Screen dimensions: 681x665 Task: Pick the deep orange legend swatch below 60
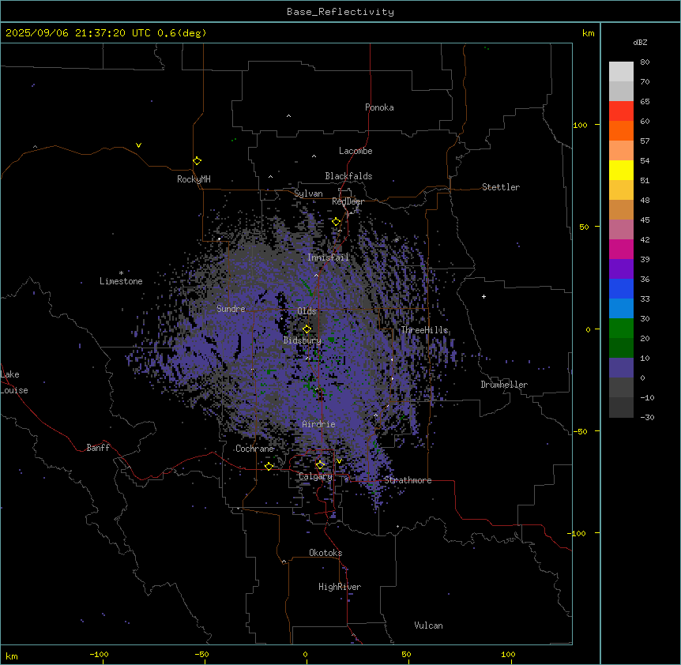pyautogui.click(x=621, y=130)
